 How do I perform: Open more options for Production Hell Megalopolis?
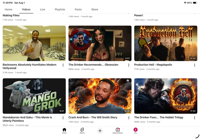(194, 65)
